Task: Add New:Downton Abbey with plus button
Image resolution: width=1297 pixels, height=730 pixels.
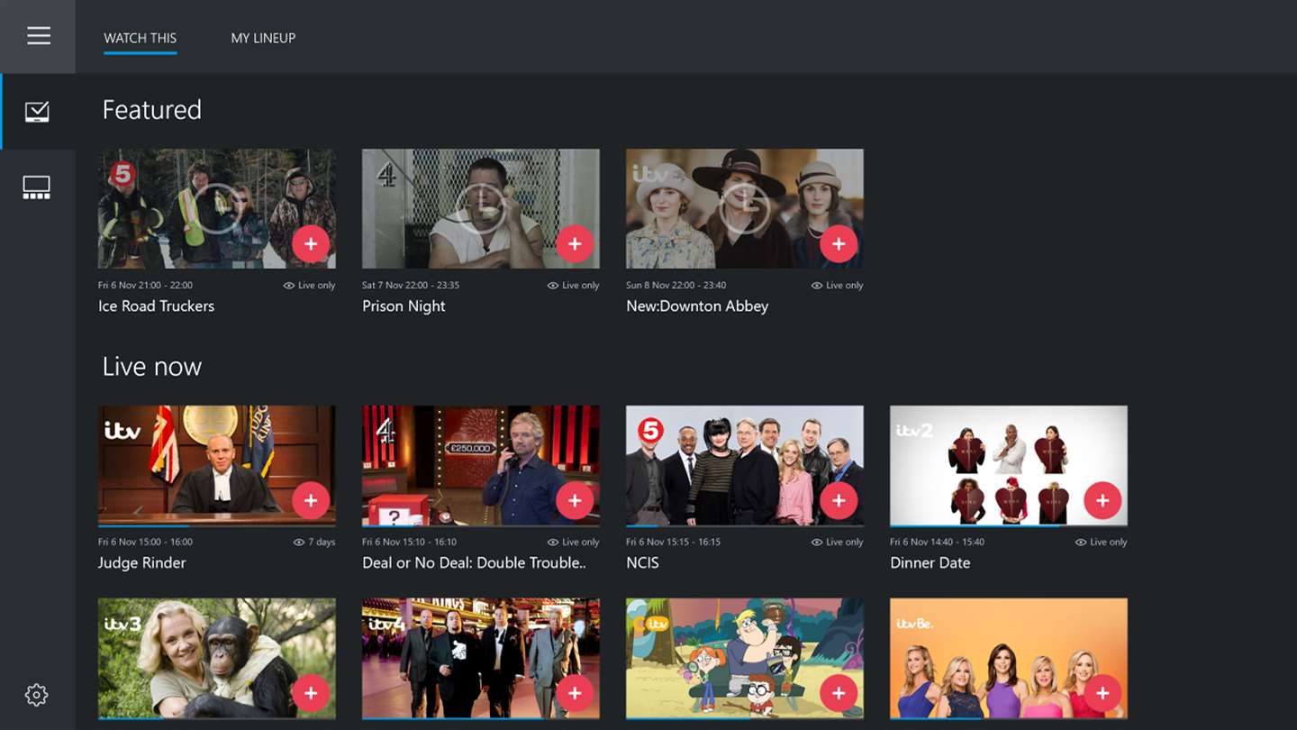Action: (x=839, y=243)
